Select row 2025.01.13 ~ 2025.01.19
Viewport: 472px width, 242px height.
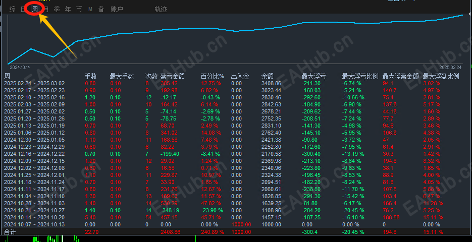click(236, 126)
